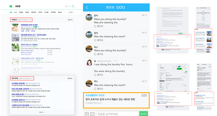Open the 초보생활영어 ad banner title
Image resolution: width=217 pixels, height=116 pixels.
pos(95,95)
